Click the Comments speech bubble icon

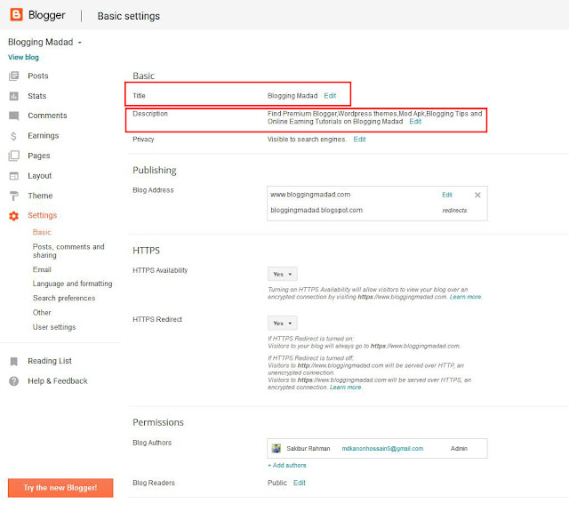14,116
